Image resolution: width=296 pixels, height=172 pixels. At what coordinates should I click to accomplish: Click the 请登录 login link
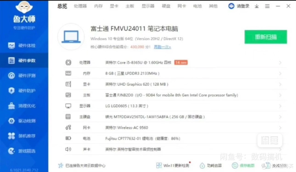(x=243, y=6)
